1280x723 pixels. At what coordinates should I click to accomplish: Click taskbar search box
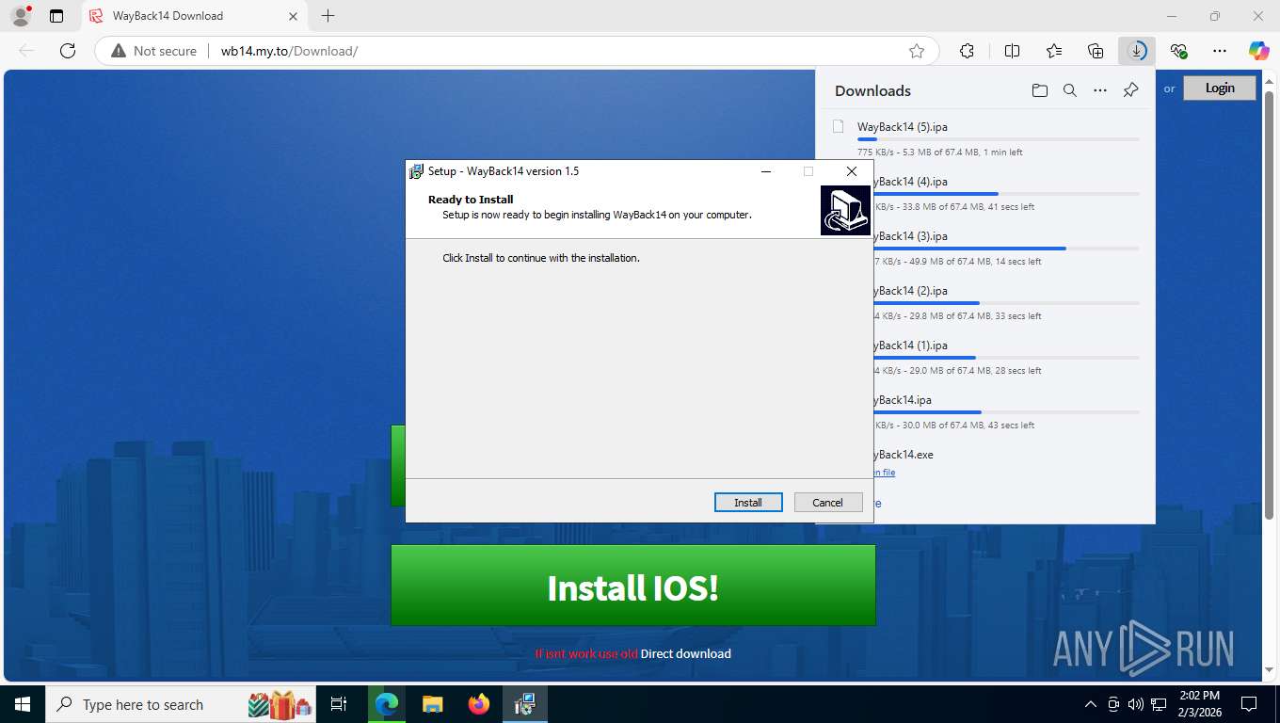click(182, 704)
